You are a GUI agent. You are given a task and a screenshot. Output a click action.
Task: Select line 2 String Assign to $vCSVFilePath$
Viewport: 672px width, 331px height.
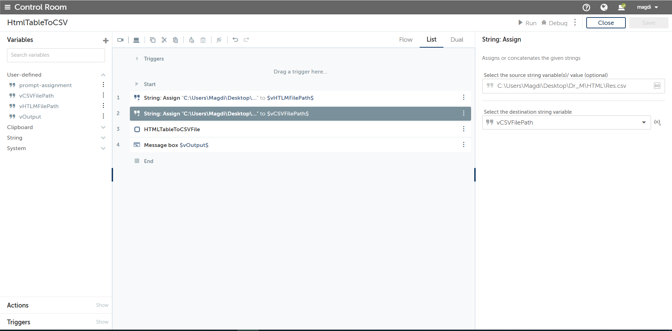point(300,114)
